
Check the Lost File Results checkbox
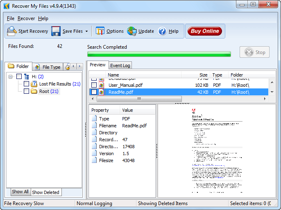tap(26, 84)
